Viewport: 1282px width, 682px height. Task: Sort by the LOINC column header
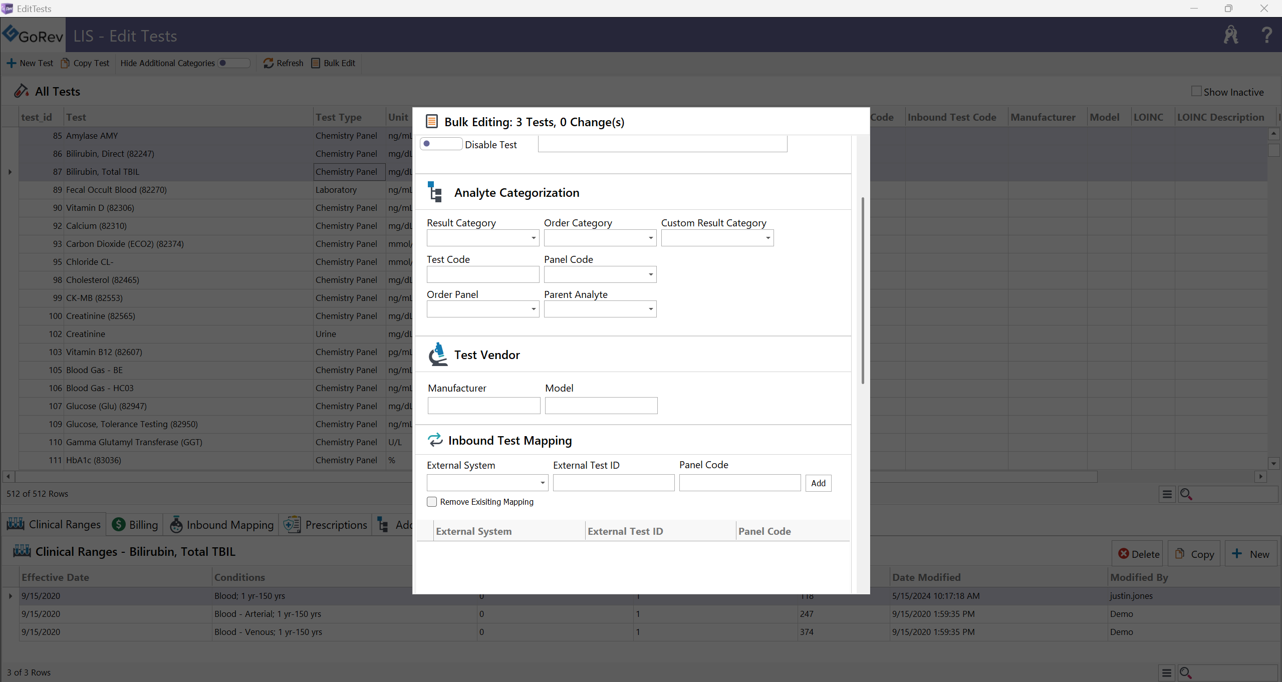1152,117
